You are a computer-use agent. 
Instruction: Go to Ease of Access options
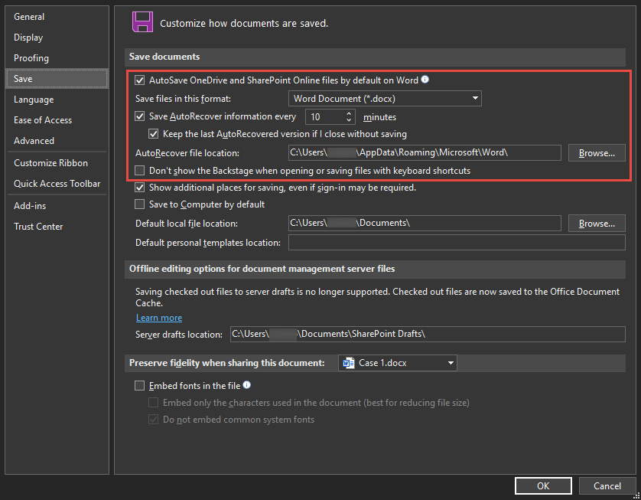pos(57,120)
